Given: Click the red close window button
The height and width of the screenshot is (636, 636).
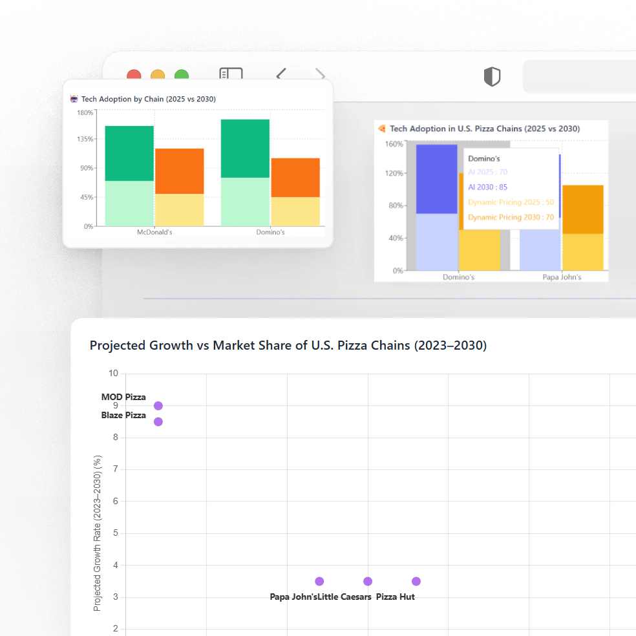Looking at the screenshot, I should (x=134, y=75).
